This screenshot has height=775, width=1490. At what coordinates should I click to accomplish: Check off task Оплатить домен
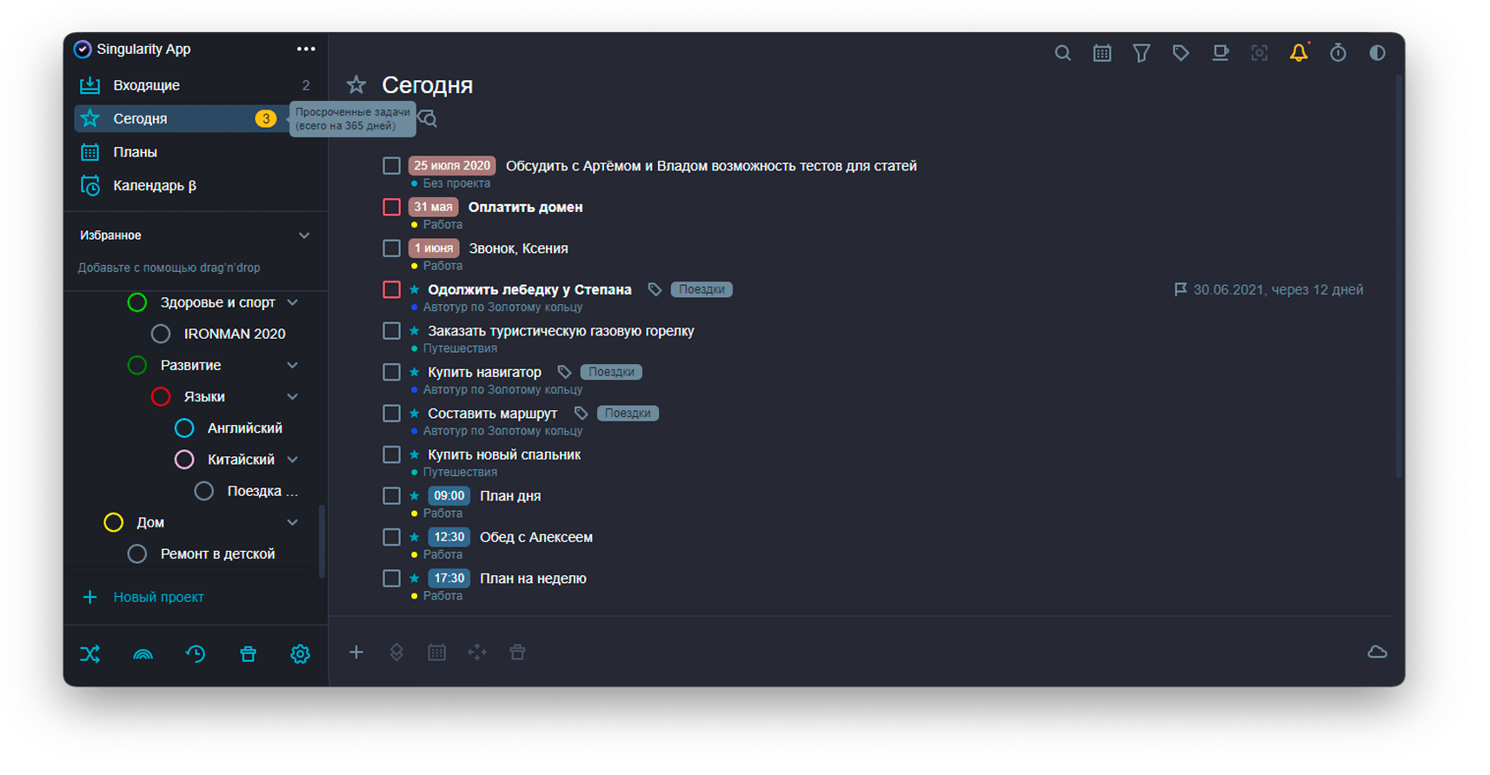(392, 207)
